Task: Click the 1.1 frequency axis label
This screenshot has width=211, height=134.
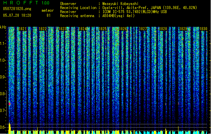Action: tap(3, 44)
